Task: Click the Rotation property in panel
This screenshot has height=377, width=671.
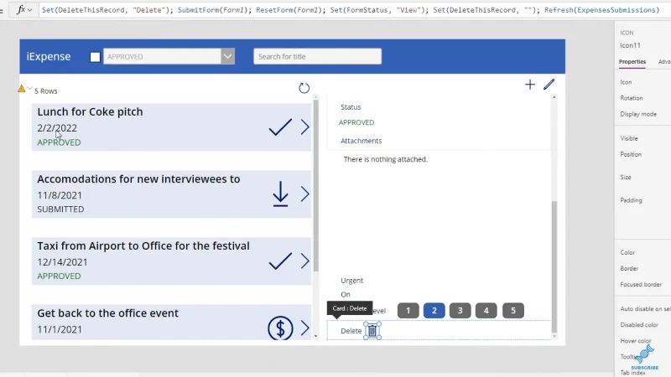Action: pyautogui.click(x=632, y=98)
